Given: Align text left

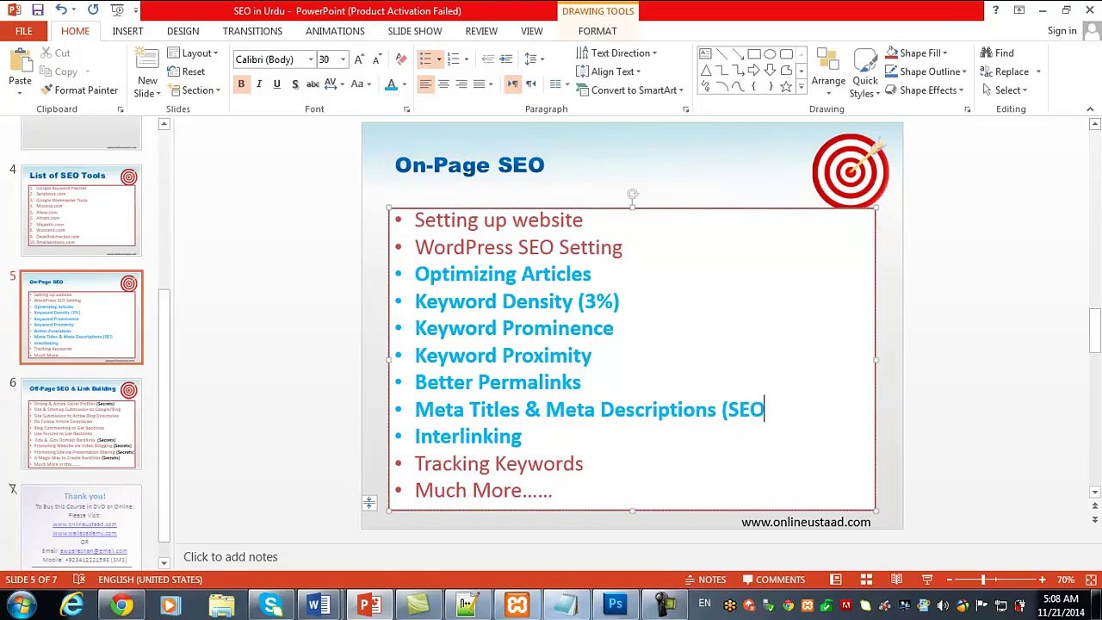Looking at the screenshot, I should (x=425, y=84).
